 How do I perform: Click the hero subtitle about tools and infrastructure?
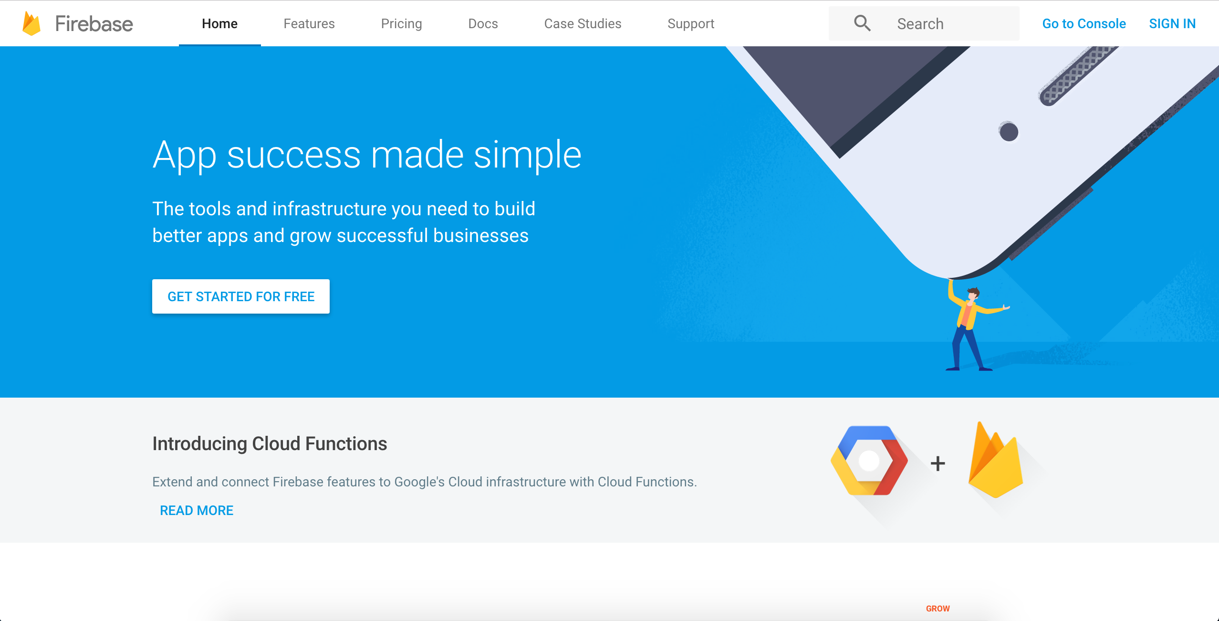344,222
